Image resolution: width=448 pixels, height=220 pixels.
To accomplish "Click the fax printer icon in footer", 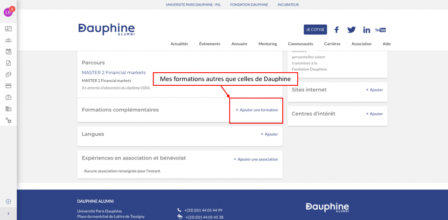I will click(180, 217).
